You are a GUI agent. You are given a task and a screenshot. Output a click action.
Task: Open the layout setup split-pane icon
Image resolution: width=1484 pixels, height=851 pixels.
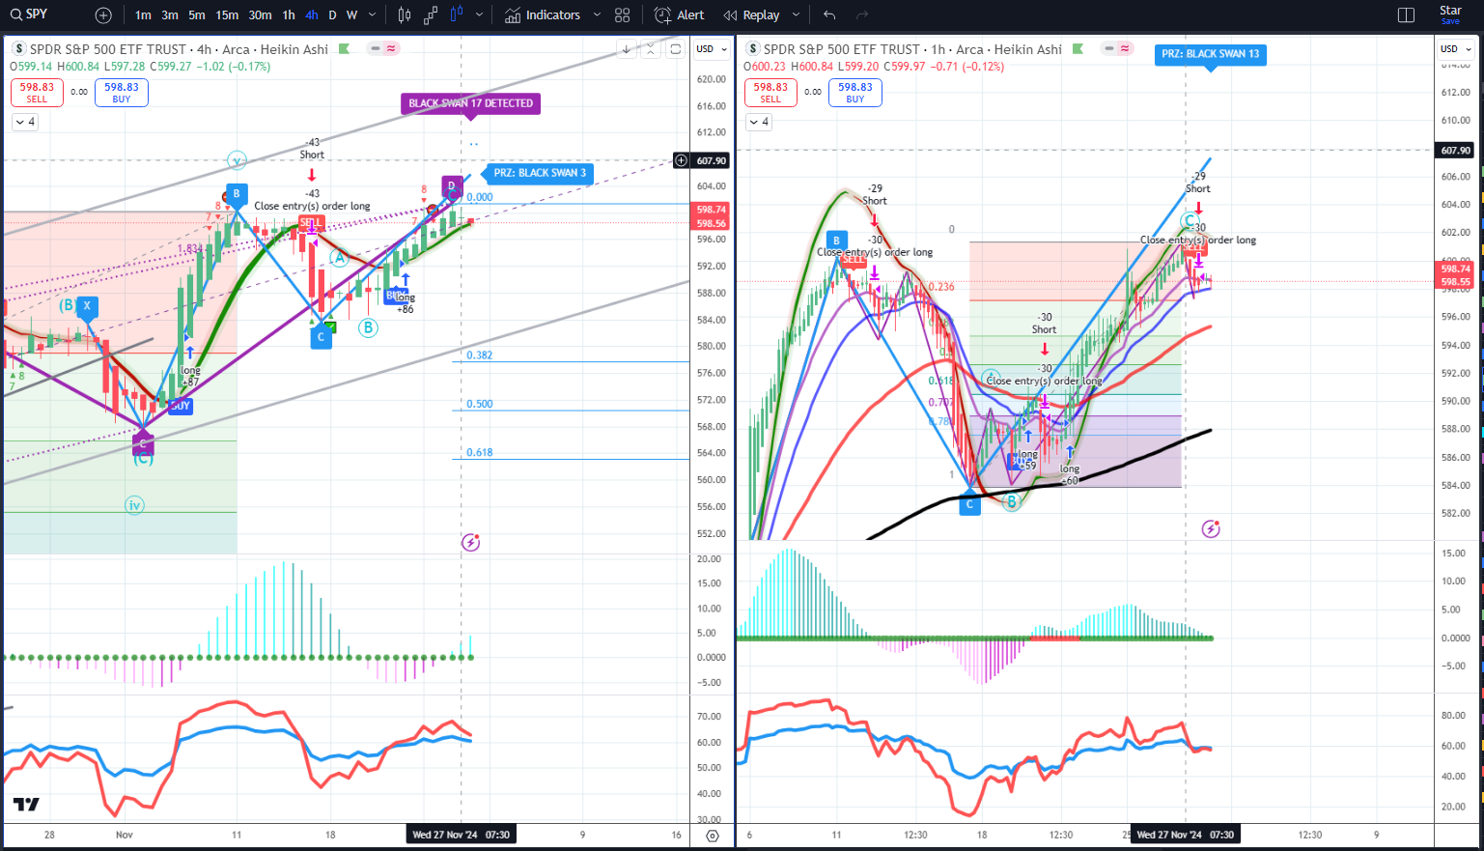[x=1406, y=15]
